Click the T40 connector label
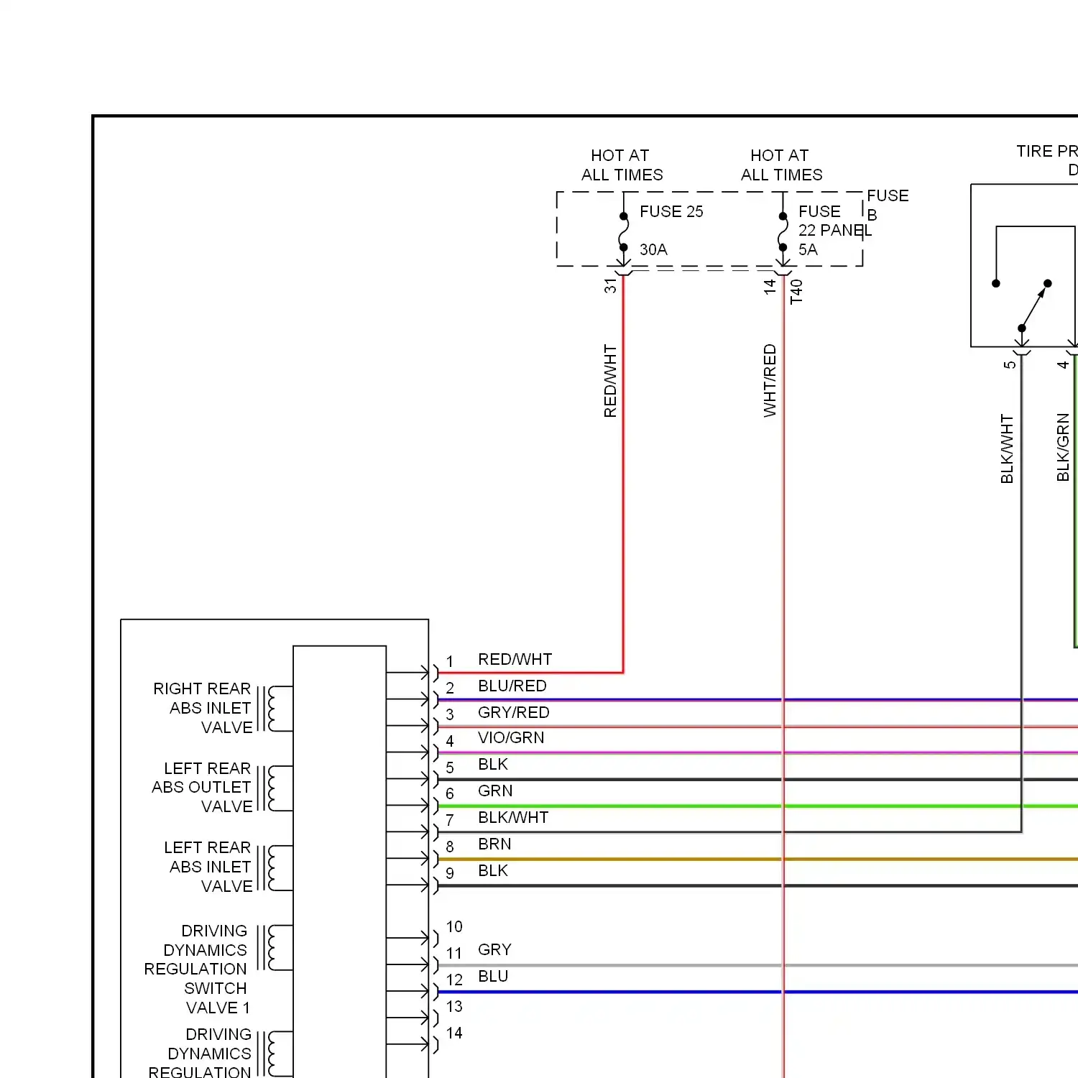 click(x=796, y=292)
